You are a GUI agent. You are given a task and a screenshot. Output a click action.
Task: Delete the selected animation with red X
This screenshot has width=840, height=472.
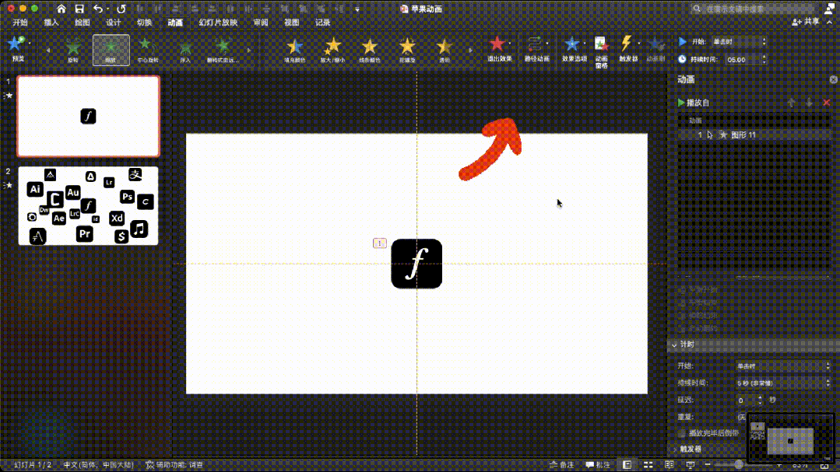point(827,102)
